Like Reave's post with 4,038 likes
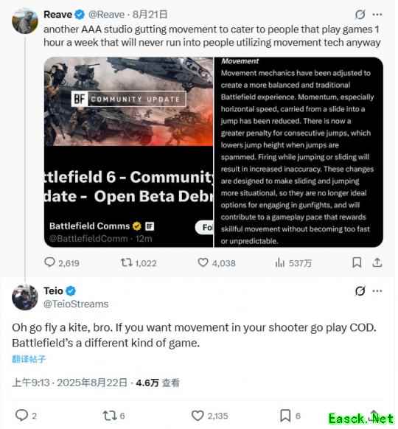Screen dimensions: 398x429 203,262
